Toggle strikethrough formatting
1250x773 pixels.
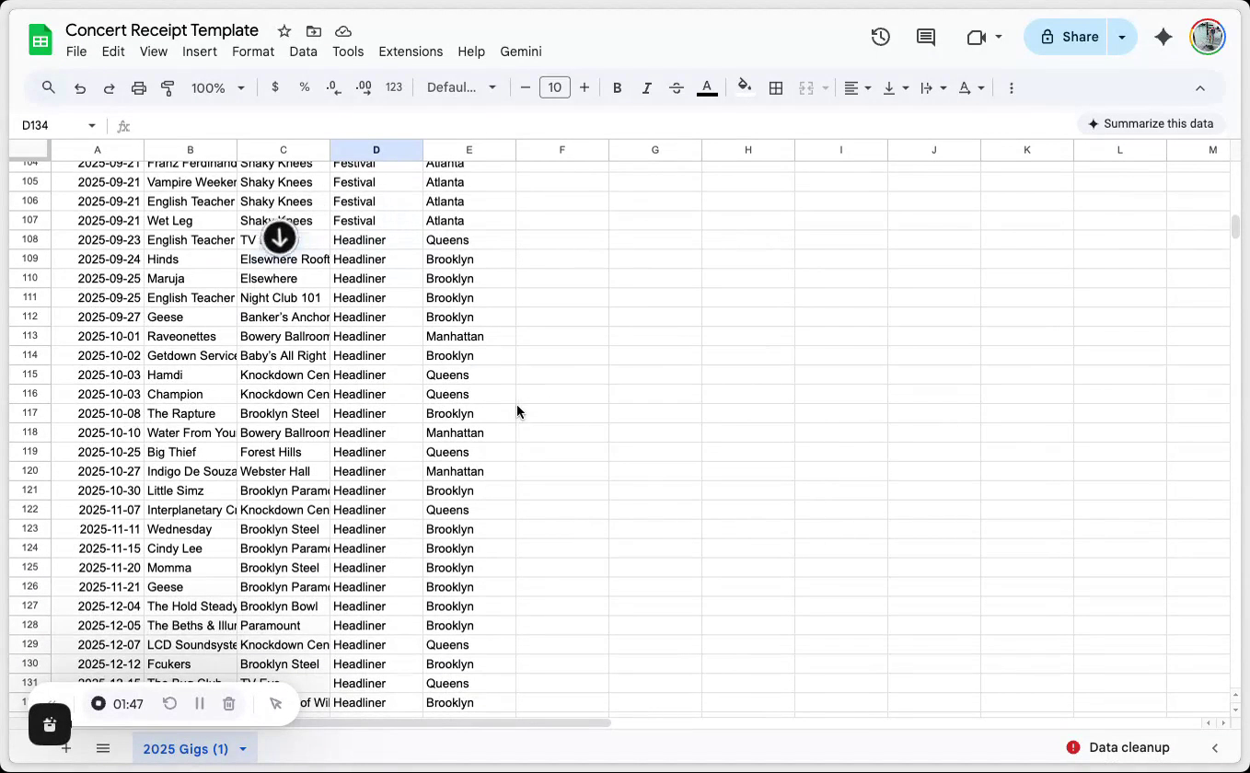677,88
